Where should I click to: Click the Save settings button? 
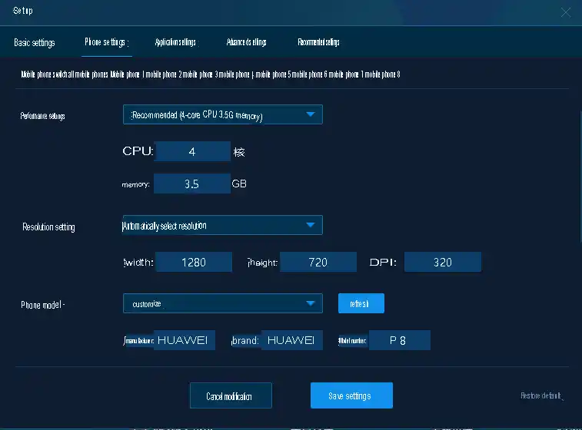pos(351,395)
